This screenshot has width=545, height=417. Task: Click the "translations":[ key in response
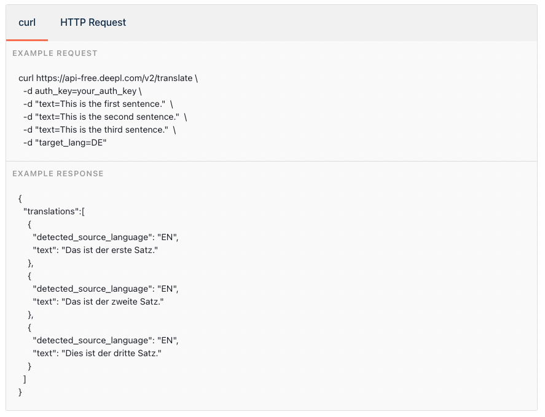point(54,211)
